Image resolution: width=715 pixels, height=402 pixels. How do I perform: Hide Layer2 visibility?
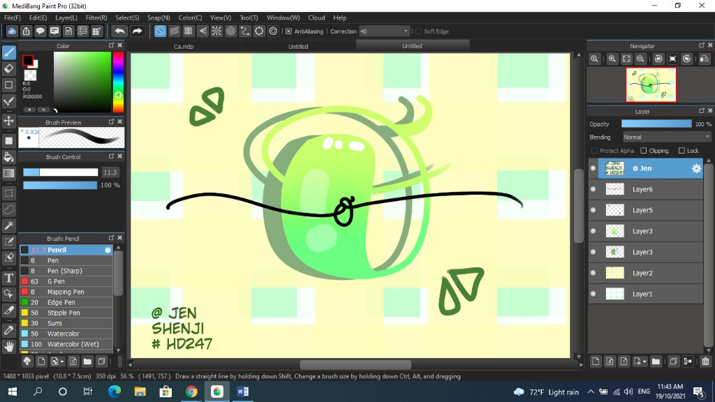(594, 273)
